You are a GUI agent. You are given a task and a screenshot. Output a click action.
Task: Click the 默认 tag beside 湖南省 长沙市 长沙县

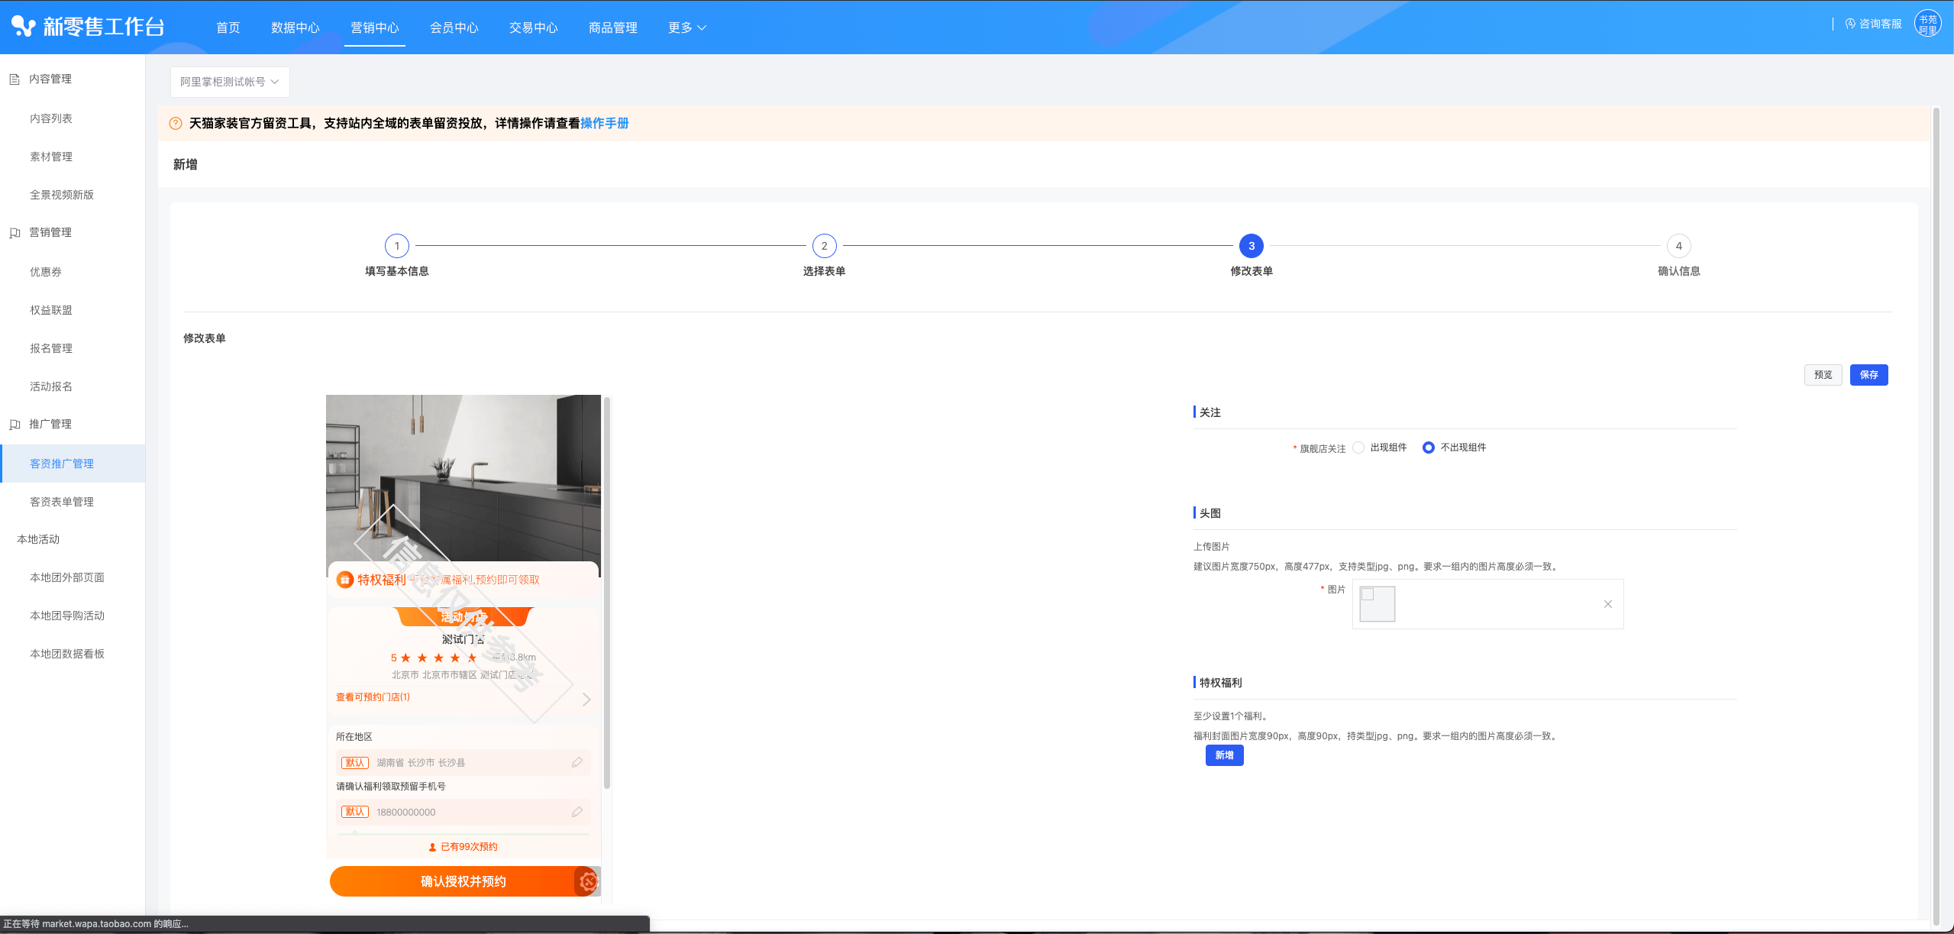point(355,762)
